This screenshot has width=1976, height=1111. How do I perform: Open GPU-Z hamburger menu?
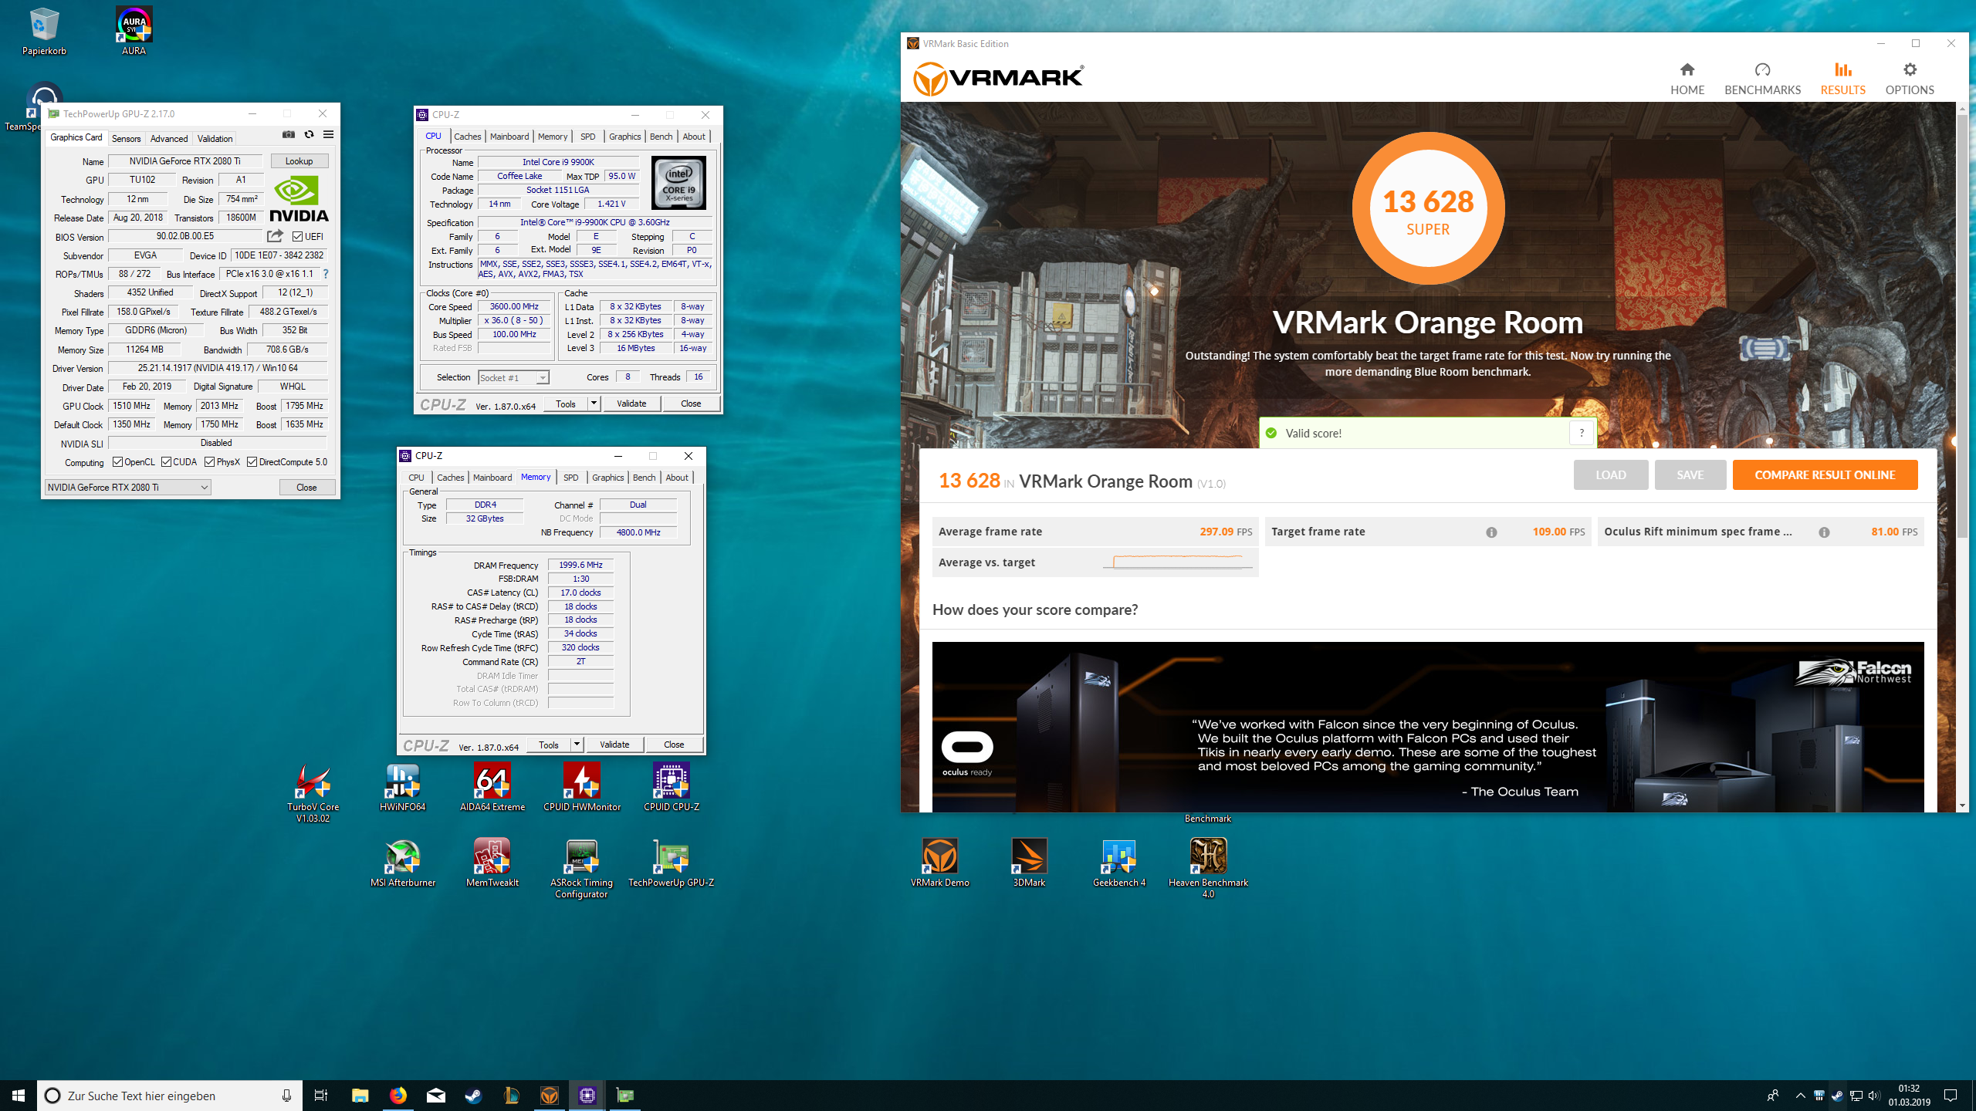(328, 134)
